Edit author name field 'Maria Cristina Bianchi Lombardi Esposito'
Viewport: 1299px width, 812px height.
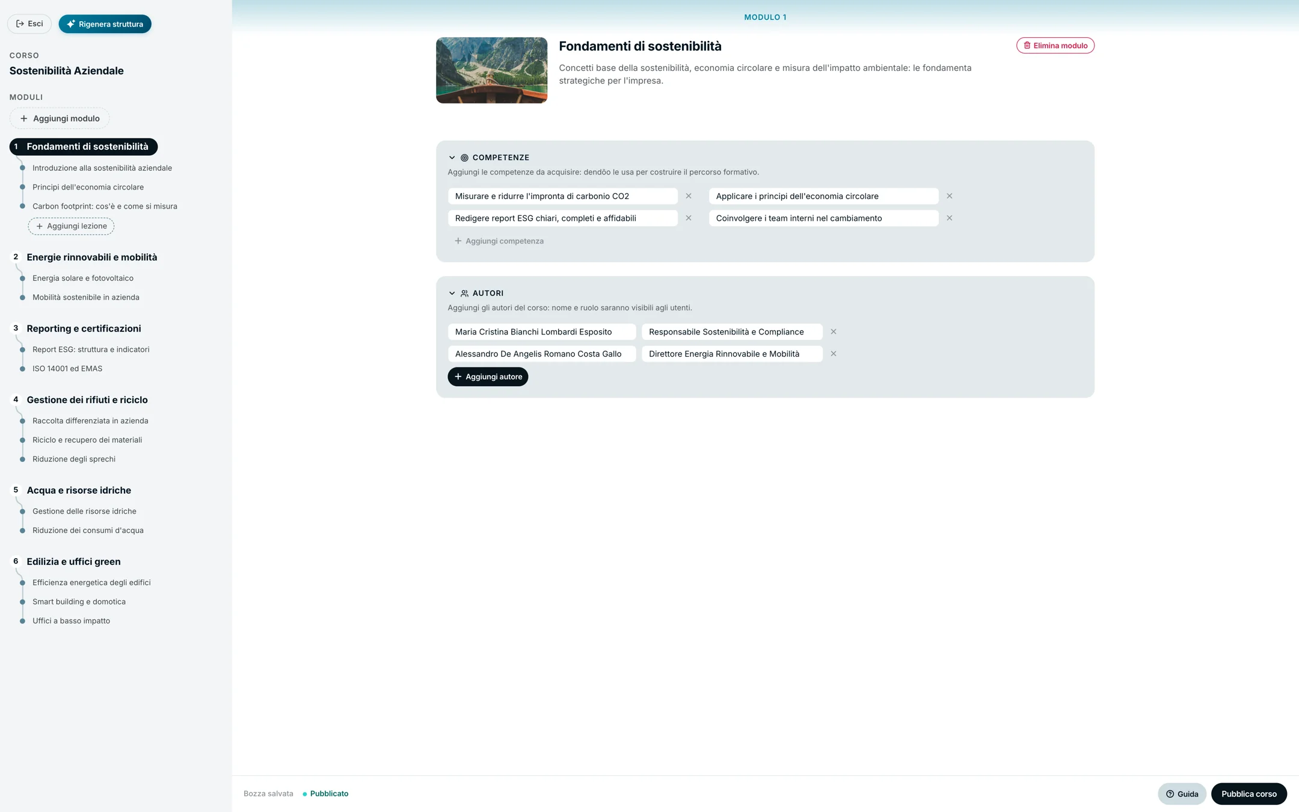pyautogui.click(x=542, y=332)
